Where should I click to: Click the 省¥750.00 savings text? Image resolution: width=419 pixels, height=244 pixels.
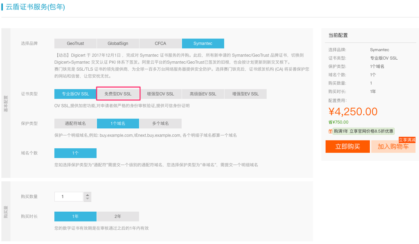coord(338,122)
